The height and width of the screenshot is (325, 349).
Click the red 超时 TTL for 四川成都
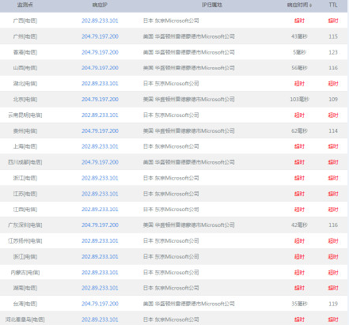pyautogui.click(x=333, y=162)
